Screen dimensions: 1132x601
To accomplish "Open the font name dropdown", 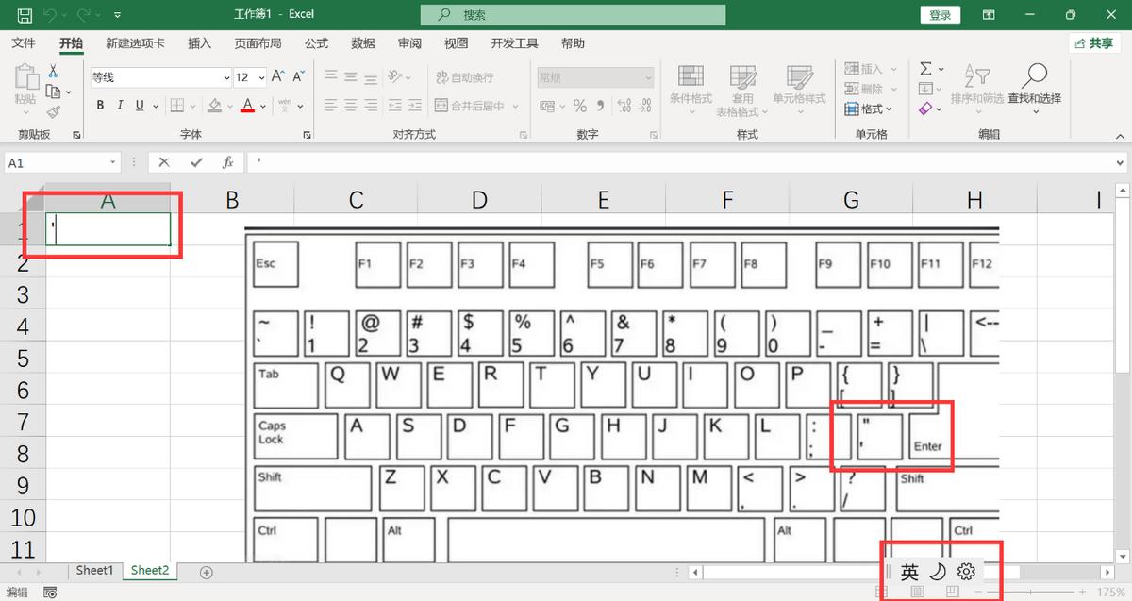I will click(x=226, y=78).
